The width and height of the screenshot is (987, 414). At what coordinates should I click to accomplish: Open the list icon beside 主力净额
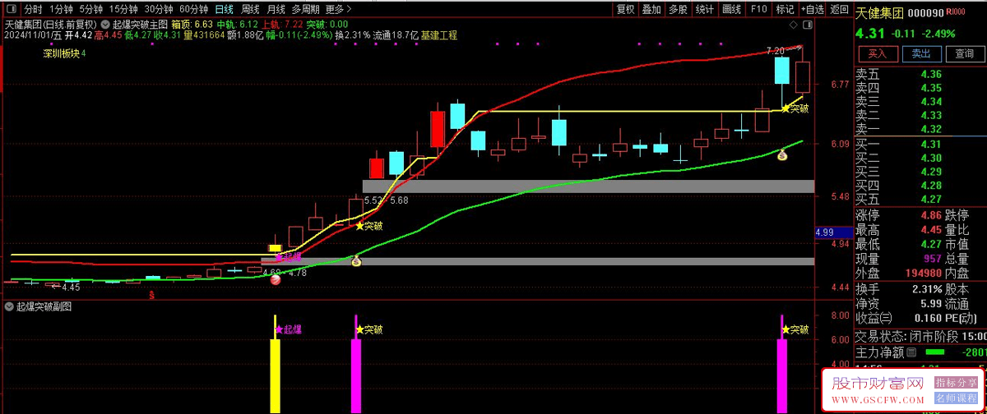coord(911,352)
